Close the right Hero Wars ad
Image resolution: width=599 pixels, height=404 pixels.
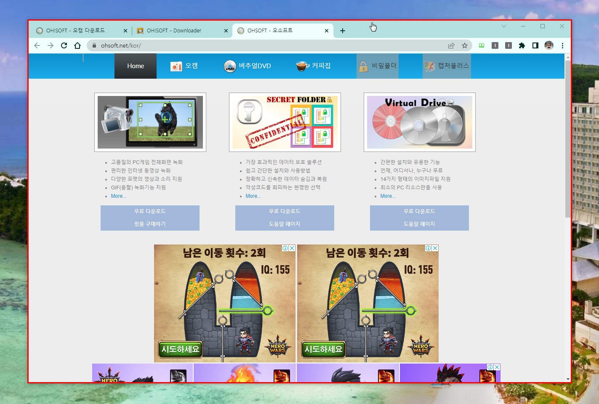click(435, 248)
